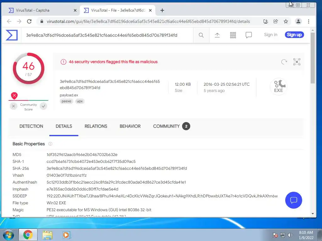322x241 pixels.
Task: Click the Vhash value 01403e0f7d1bz6nz1fz
Action: point(67,175)
